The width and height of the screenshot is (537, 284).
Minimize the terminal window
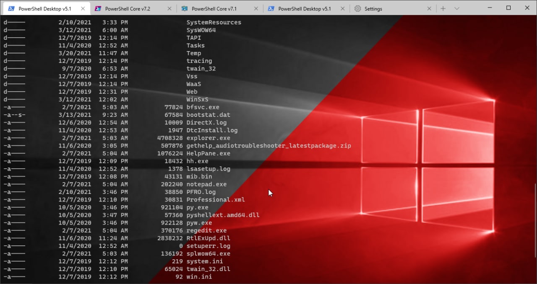click(489, 8)
